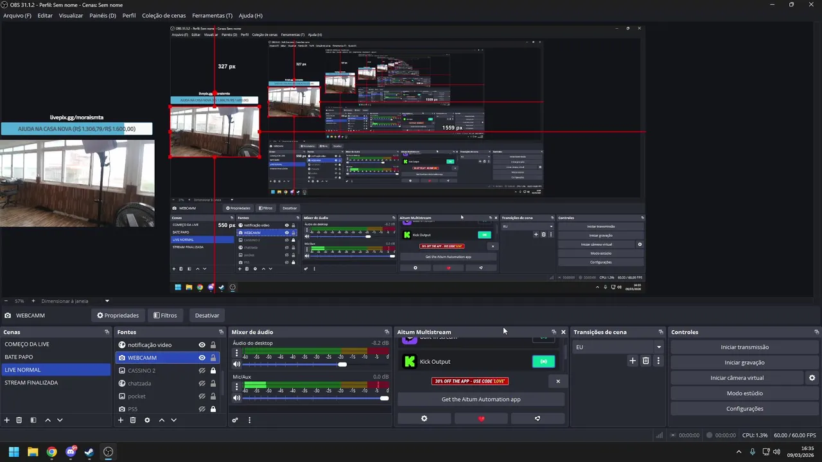Open transition properties dots menu
This screenshot has width=822, height=462.
658,361
